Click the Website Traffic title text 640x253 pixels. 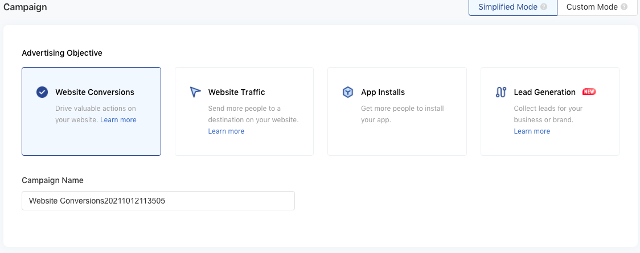coord(237,92)
